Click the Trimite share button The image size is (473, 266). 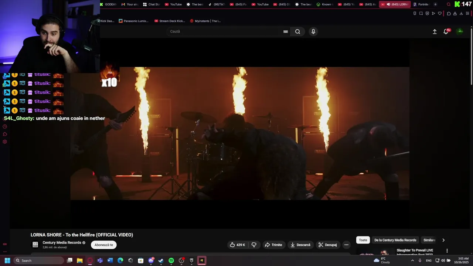pos(273,245)
